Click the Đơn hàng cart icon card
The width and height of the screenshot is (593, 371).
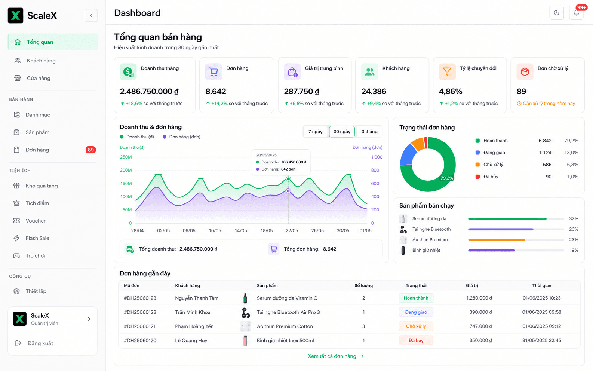[213, 71]
